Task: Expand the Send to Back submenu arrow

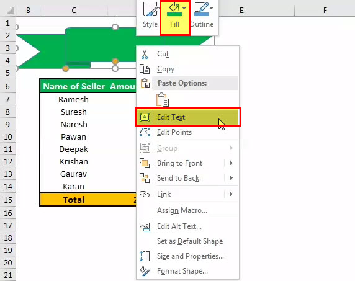Action: (231, 178)
